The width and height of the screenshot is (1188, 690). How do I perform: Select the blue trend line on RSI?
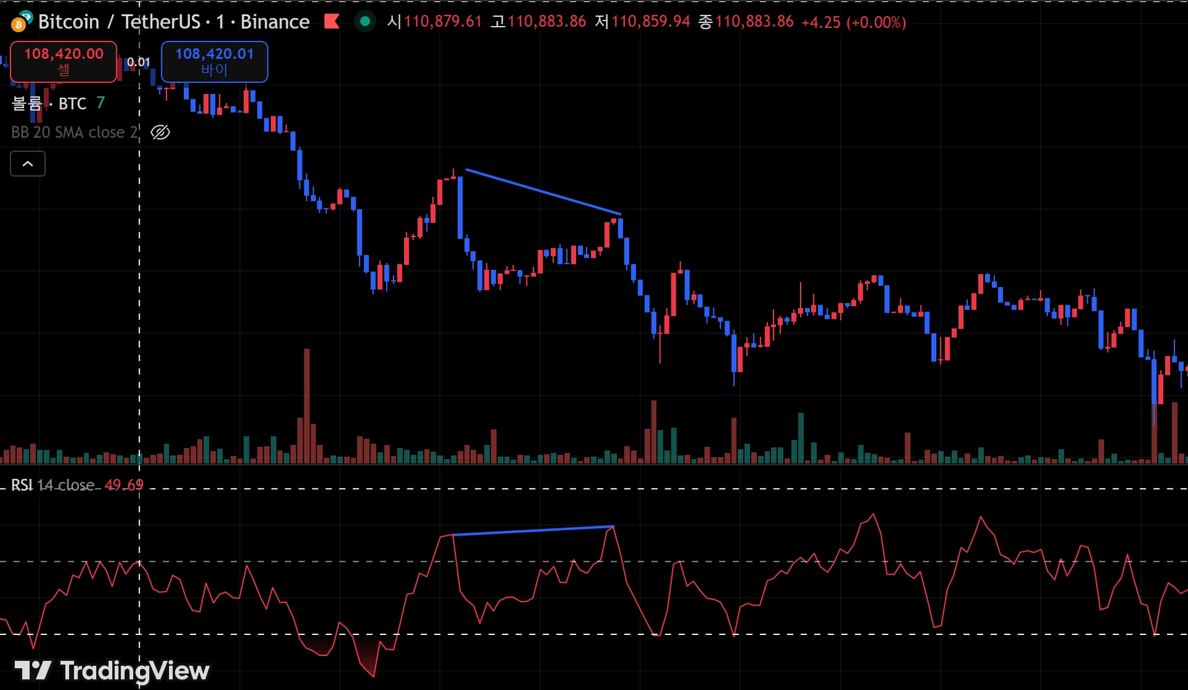point(532,530)
